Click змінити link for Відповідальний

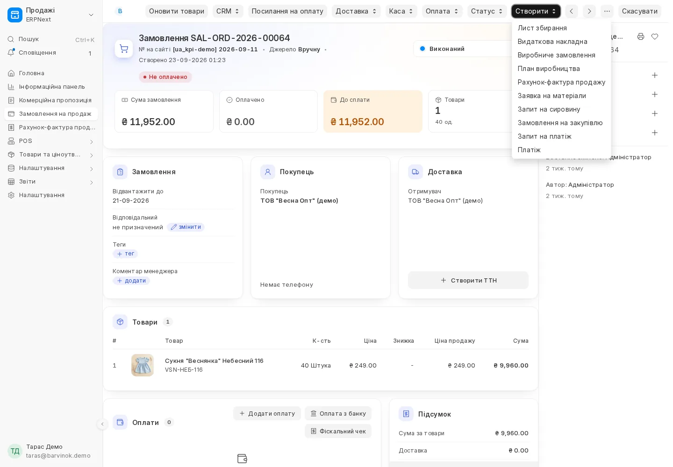[x=186, y=227]
